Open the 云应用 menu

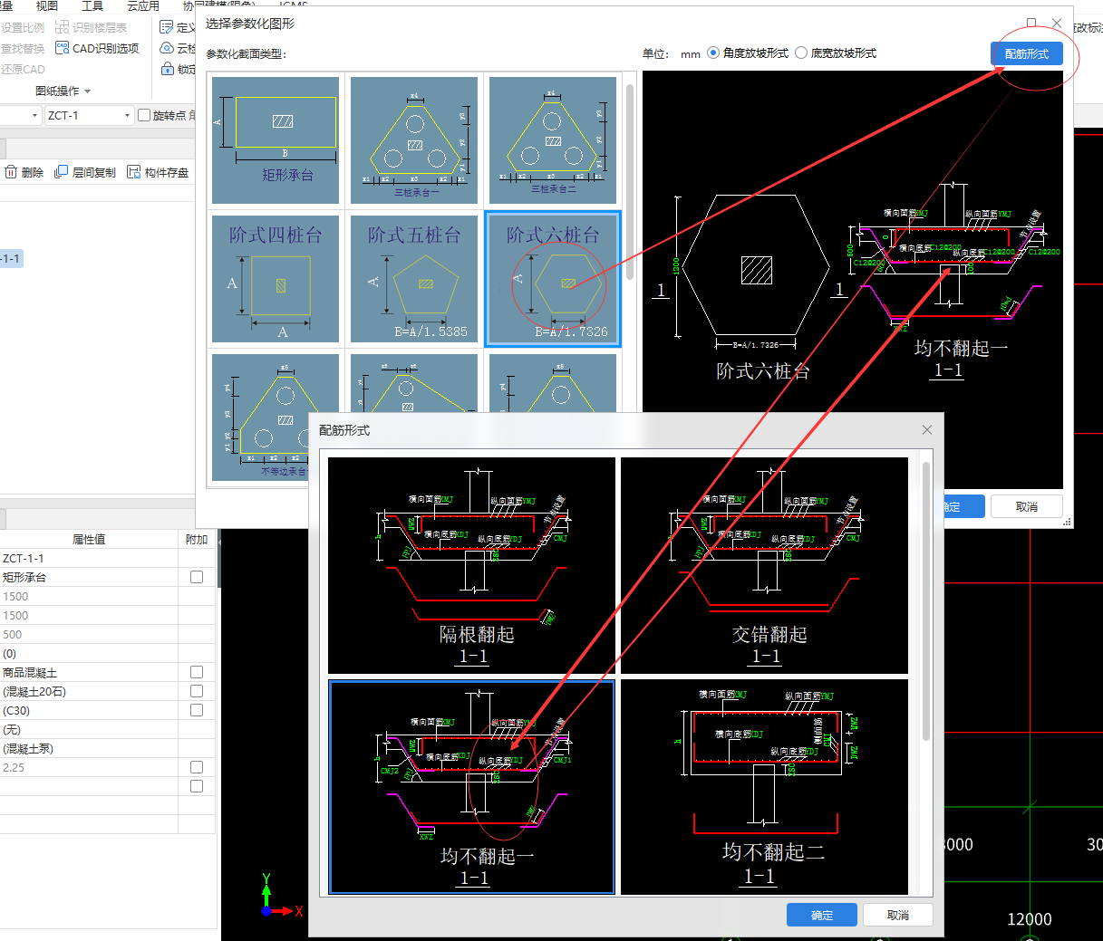[142, 5]
